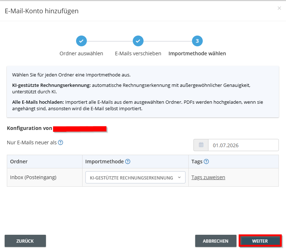Click the 'Ordner auswählen' step checkmark circle
Screen dimensions: 286x252
click(x=81, y=41)
